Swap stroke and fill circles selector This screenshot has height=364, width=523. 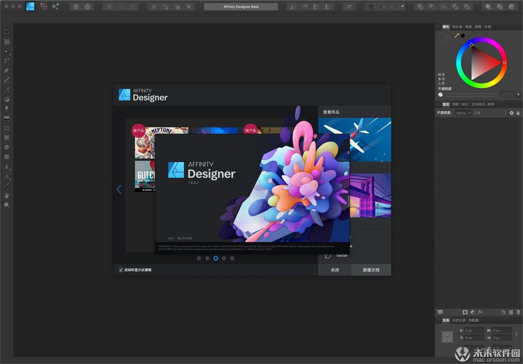444,39
